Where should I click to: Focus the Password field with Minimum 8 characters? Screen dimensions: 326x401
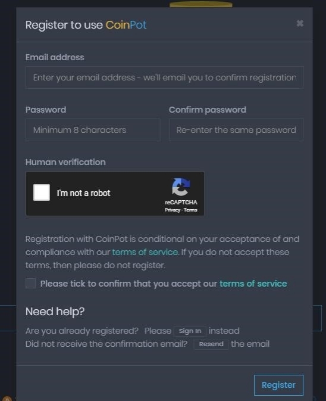click(93, 130)
